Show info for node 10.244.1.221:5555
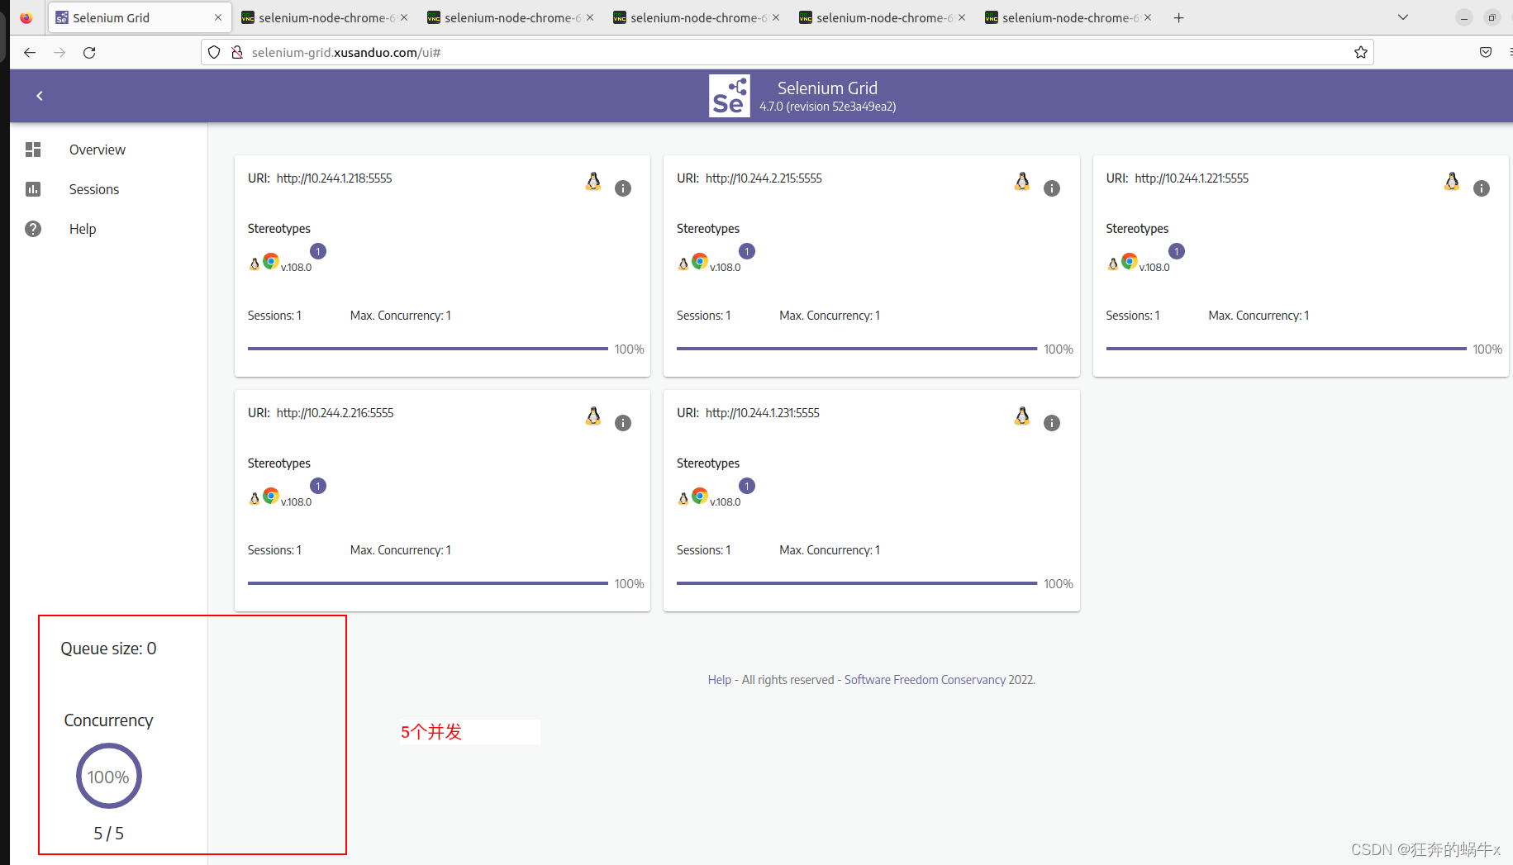The height and width of the screenshot is (865, 1513). (1482, 188)
